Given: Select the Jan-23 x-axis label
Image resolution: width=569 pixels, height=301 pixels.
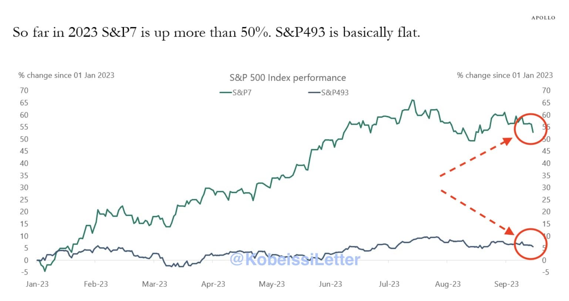Looking at the screenshot, I should click(x=37, y=284).
